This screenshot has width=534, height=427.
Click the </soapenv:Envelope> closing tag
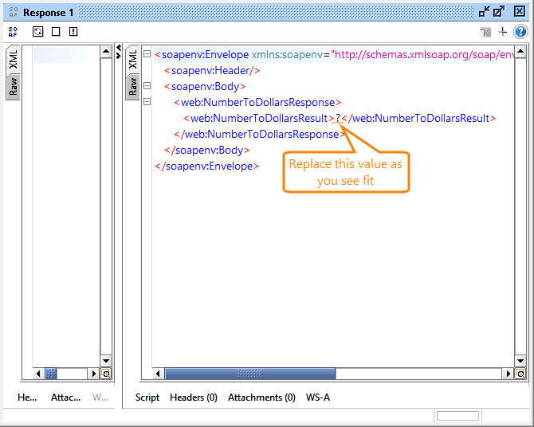click(207, 166)
